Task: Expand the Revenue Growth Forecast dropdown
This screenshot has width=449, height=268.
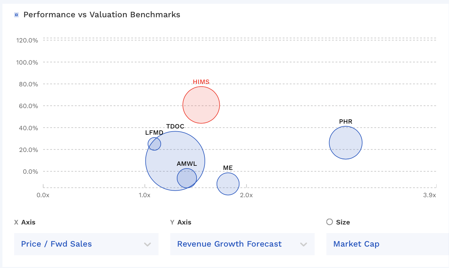Action: [x=304, y=244]
